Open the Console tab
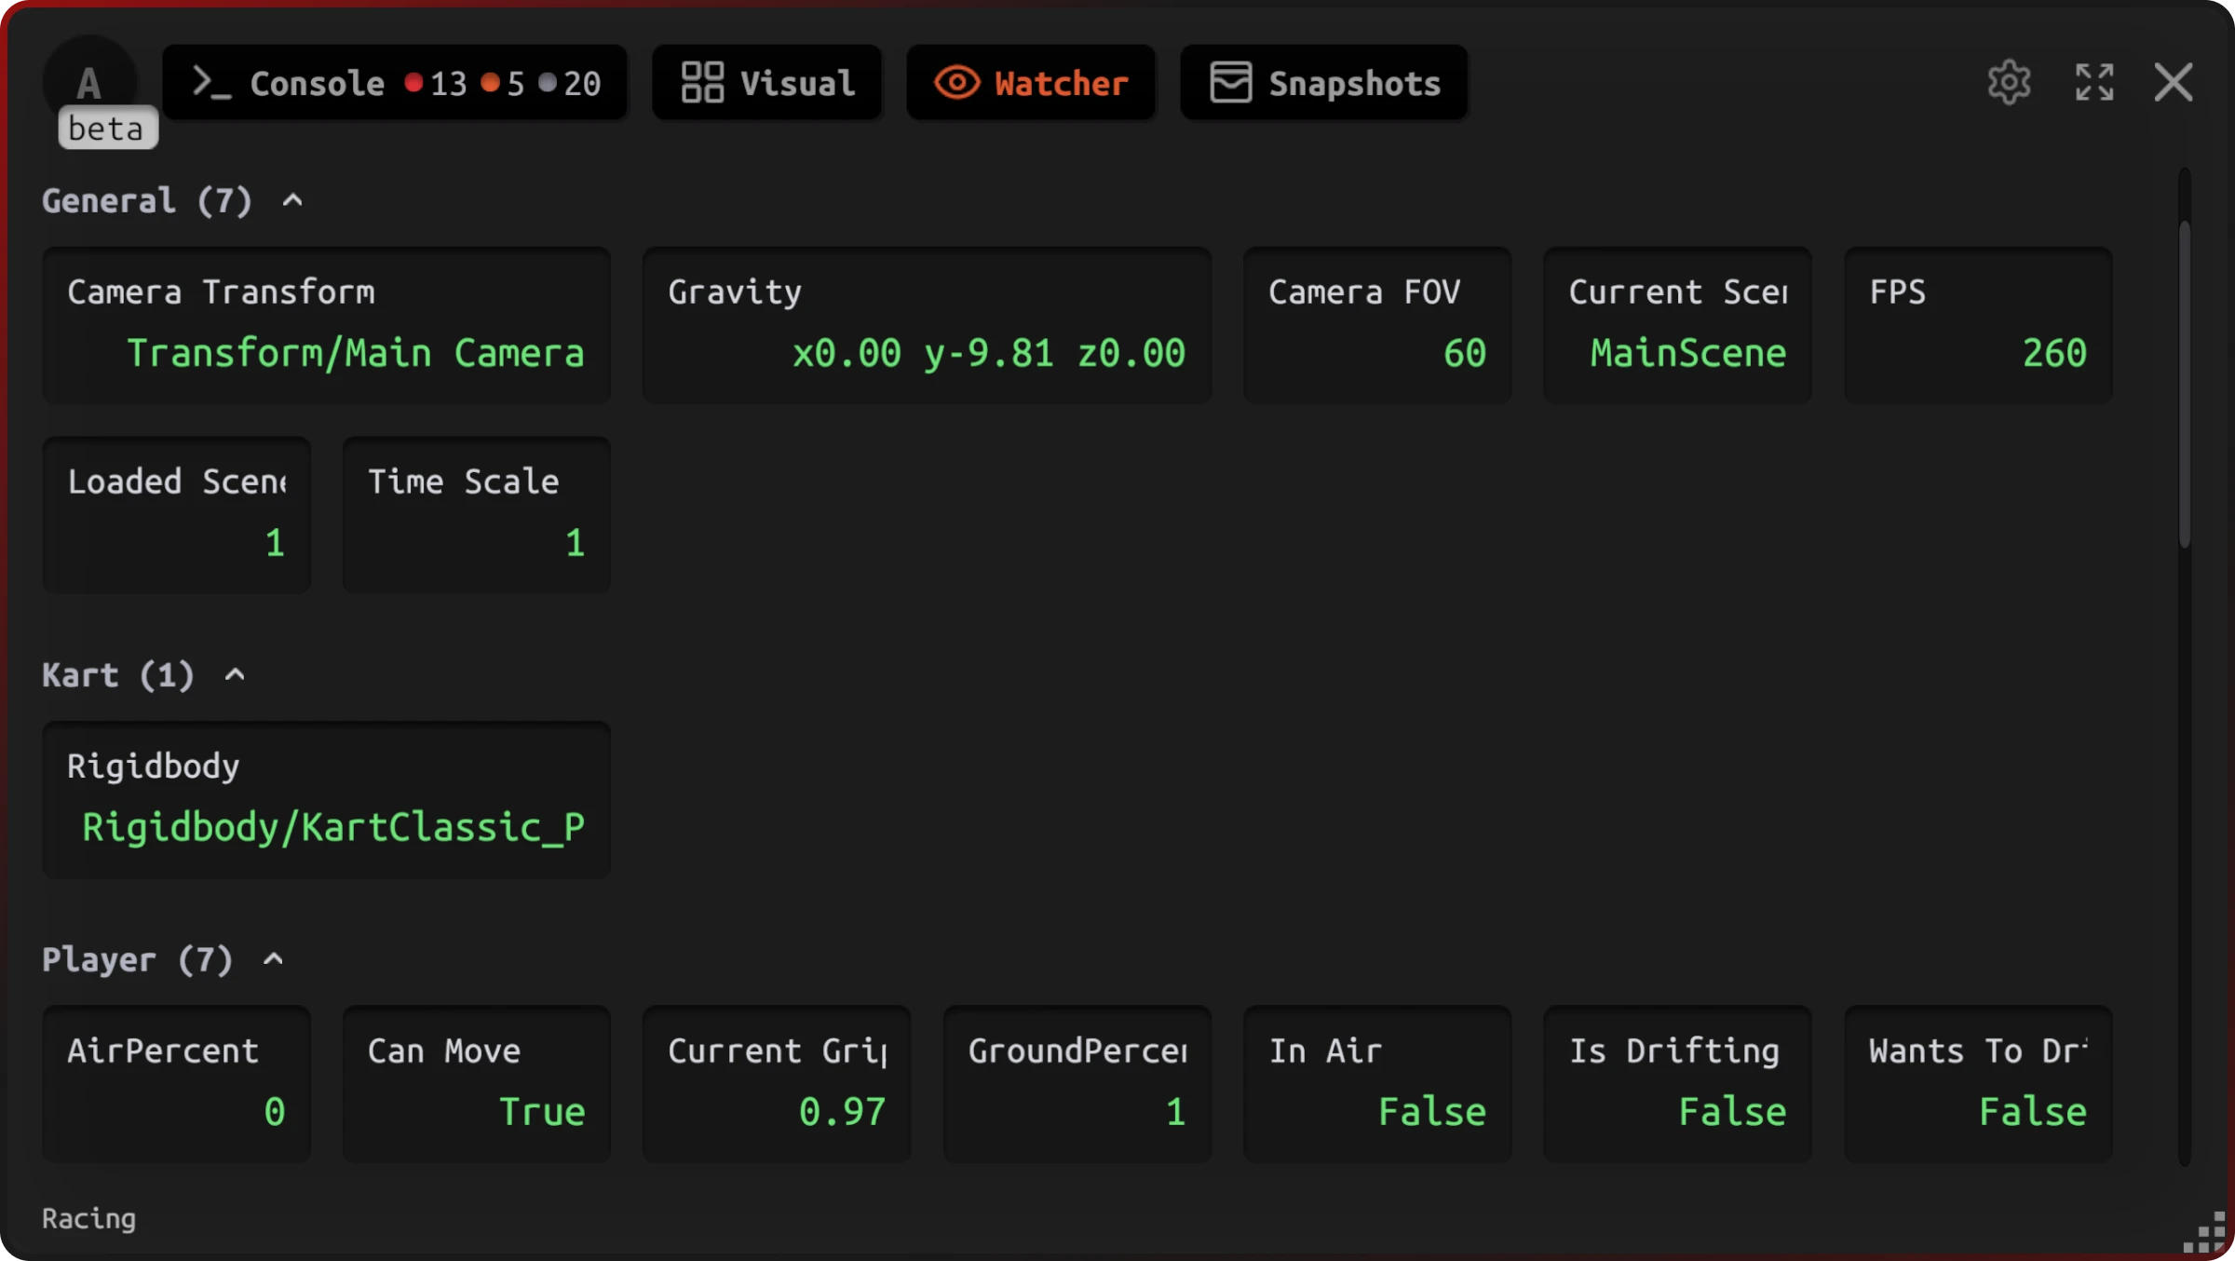The image size is (2235, 1261). [x=395, y=83]
